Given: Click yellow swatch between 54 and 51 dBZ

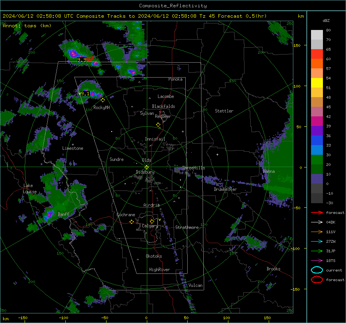Looking at the screenshot, I should click(x=317, y=83).
